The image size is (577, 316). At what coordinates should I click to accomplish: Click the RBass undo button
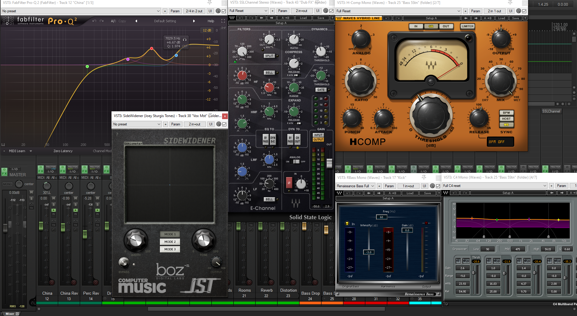(349, 193)
